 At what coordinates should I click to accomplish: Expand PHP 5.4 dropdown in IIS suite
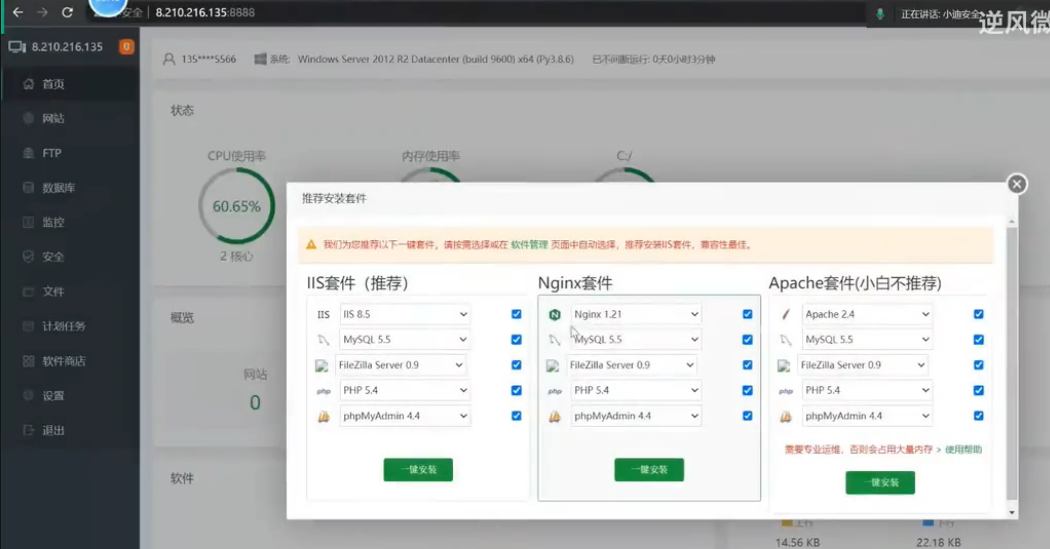[x=404, y=390]
